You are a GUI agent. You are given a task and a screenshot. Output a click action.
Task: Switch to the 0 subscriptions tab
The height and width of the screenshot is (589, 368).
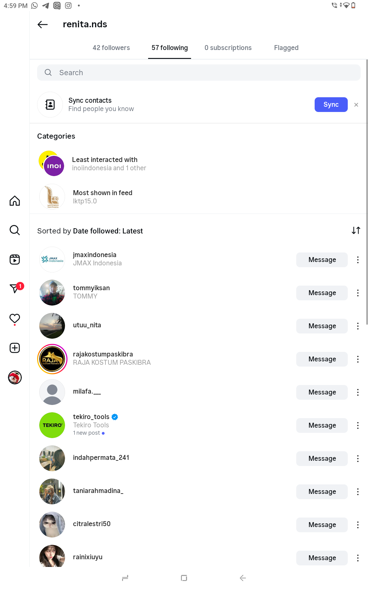(x=228, y=48)
